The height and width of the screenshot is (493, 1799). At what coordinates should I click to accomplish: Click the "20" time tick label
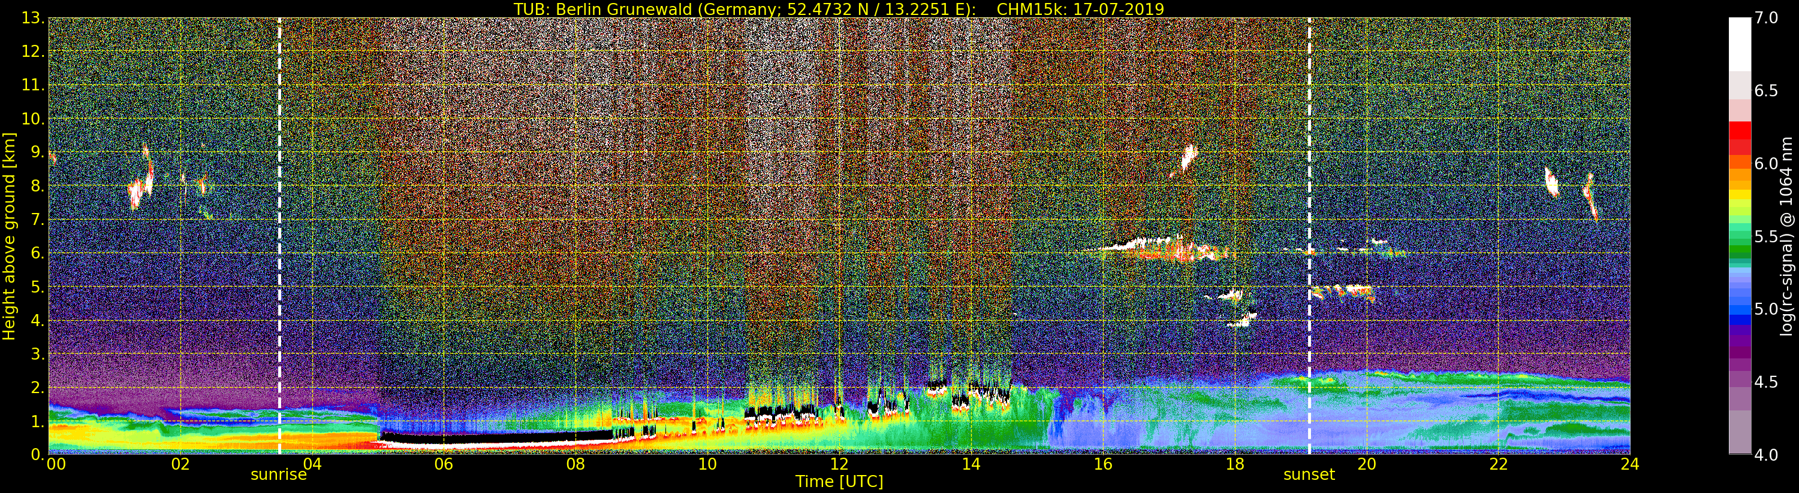click(1367, 464)
